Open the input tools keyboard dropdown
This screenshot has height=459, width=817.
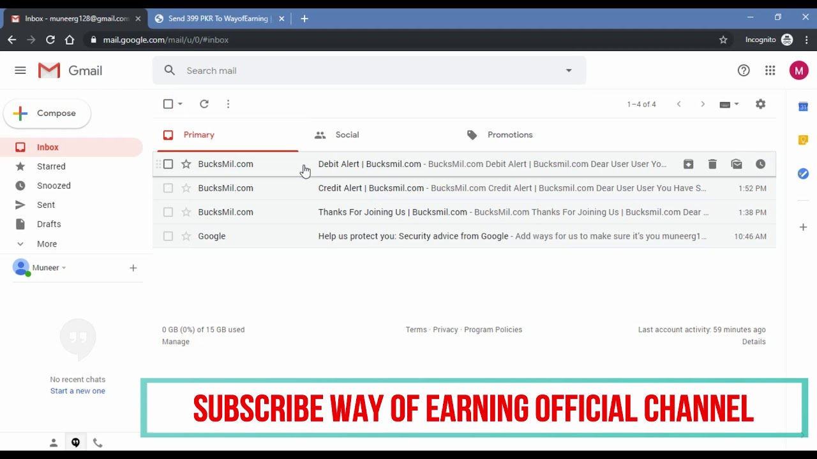[x=729, y=105]
